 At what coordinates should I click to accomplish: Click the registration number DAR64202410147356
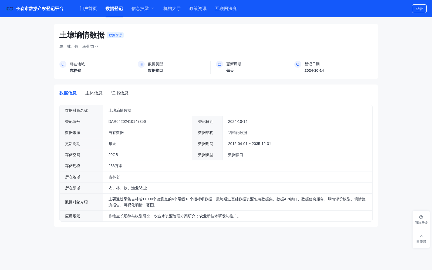[127, 122]
